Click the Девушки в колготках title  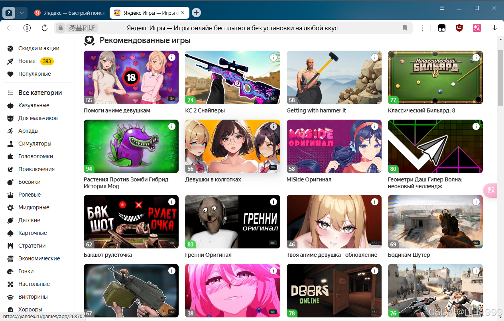click(x=213, y=179)
